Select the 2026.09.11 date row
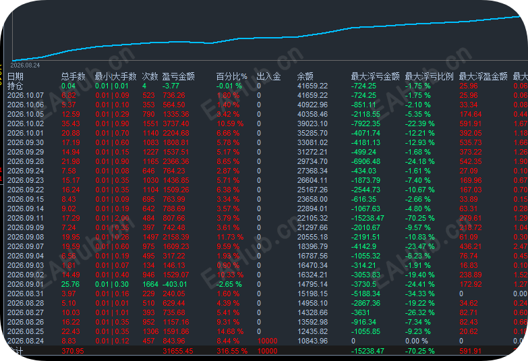The height and width of the screenshot is (361, 528). tap(26, 218)
